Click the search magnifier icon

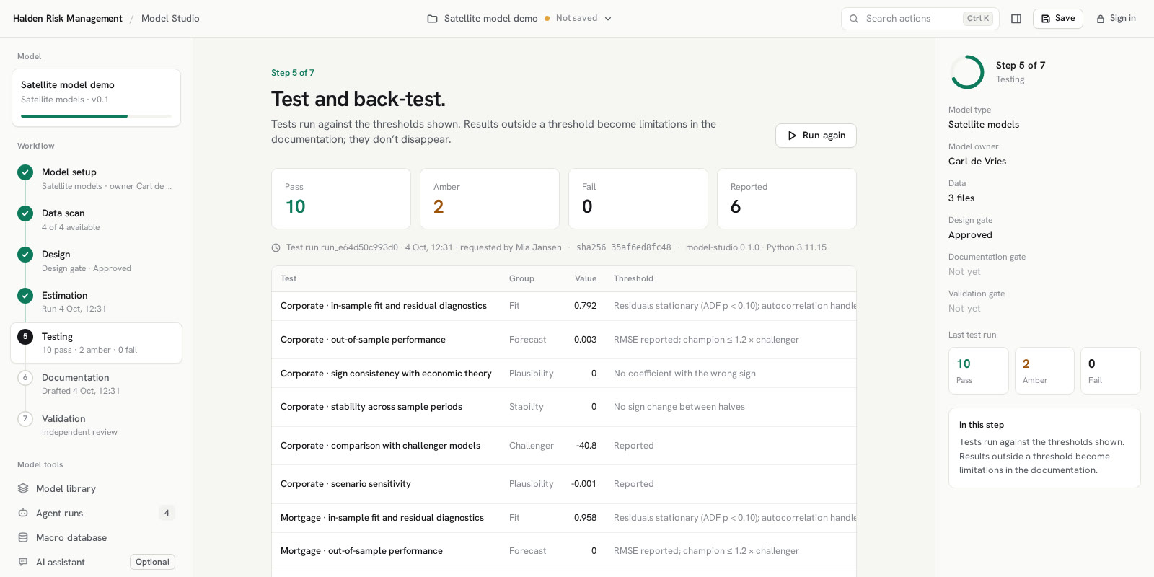point(854,19)
